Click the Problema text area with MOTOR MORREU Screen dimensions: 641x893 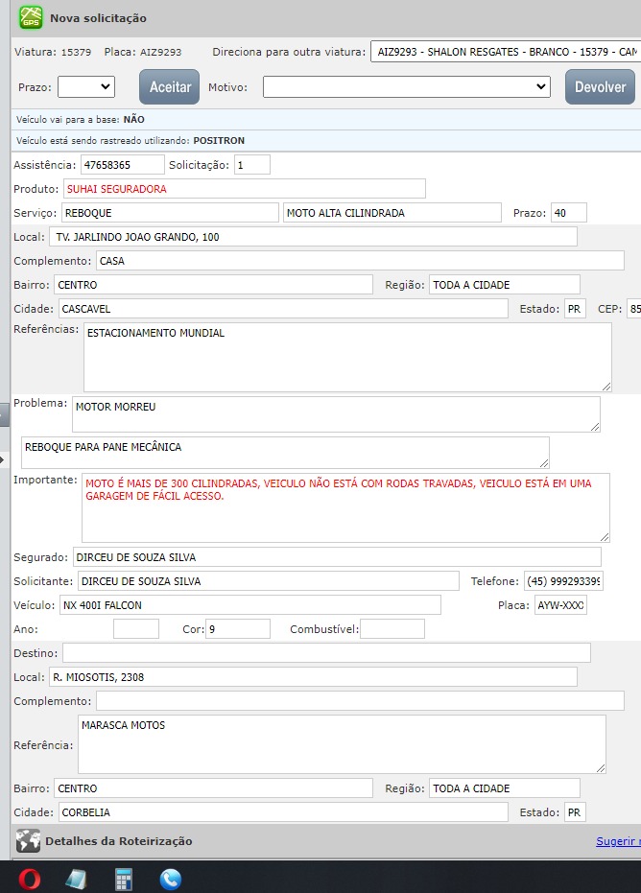click(x=336, y=414)
